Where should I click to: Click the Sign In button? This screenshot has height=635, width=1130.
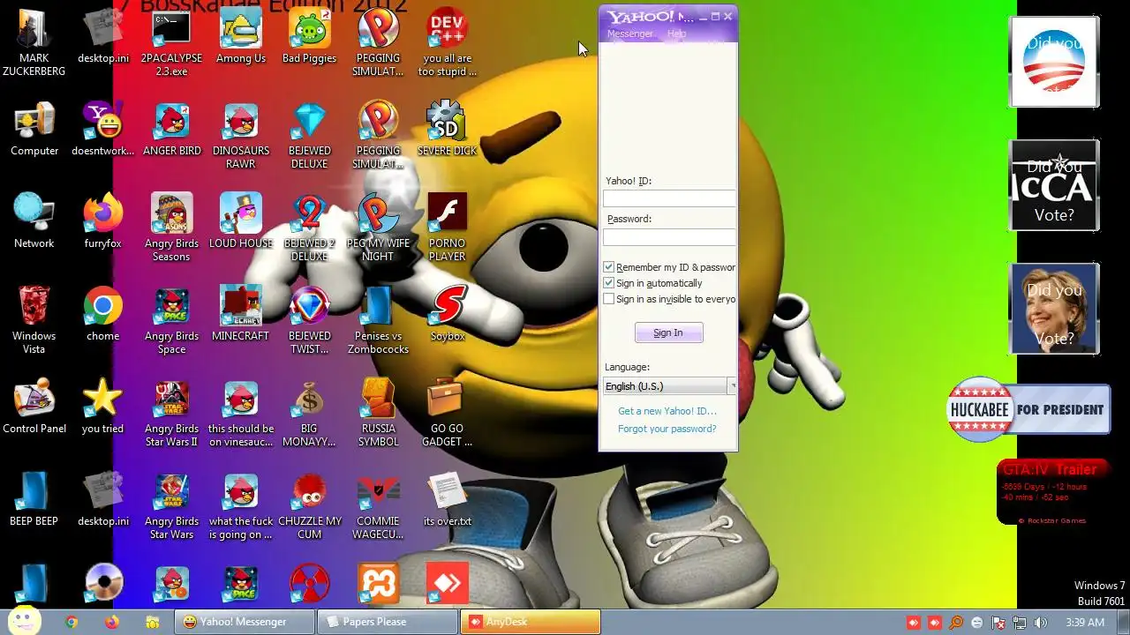click(668, 332)
